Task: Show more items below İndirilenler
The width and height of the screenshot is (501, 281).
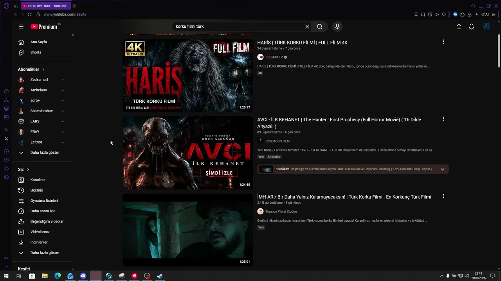Action: click(x=41, y=253)
